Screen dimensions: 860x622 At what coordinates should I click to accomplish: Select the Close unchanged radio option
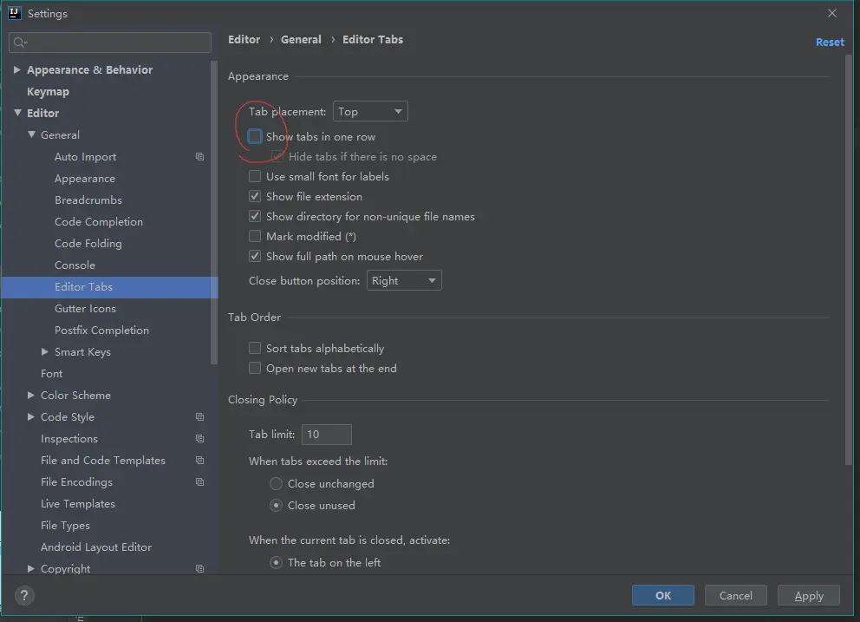point(276,484)
